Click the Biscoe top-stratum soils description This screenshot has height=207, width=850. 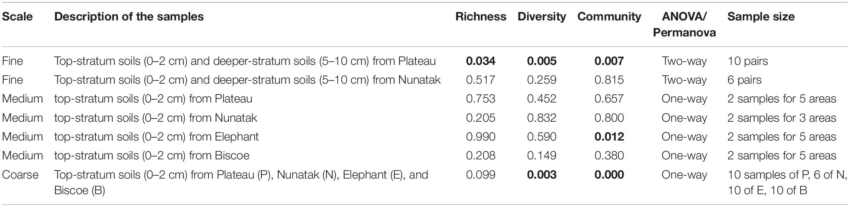152,155
